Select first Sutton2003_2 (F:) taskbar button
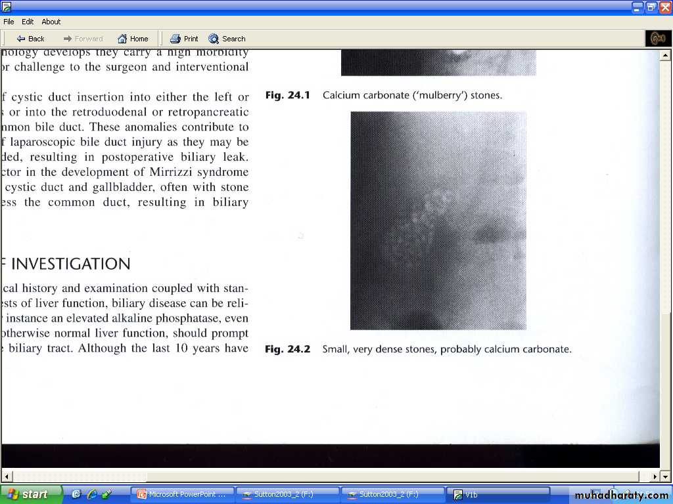The width and height of the screenshot is (673, 504). (287, 495)
